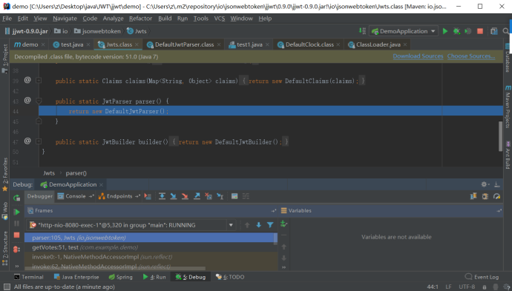Screen dimensions: 512x291
Task: Close the ClassLoader.java tab
Action: tap(405, 44)
